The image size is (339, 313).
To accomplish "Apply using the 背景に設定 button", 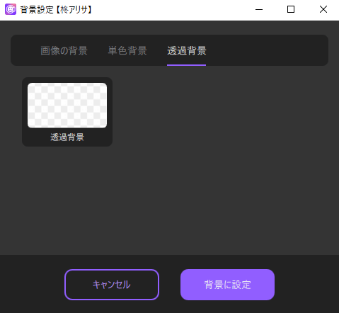I will tap(227, 285).
